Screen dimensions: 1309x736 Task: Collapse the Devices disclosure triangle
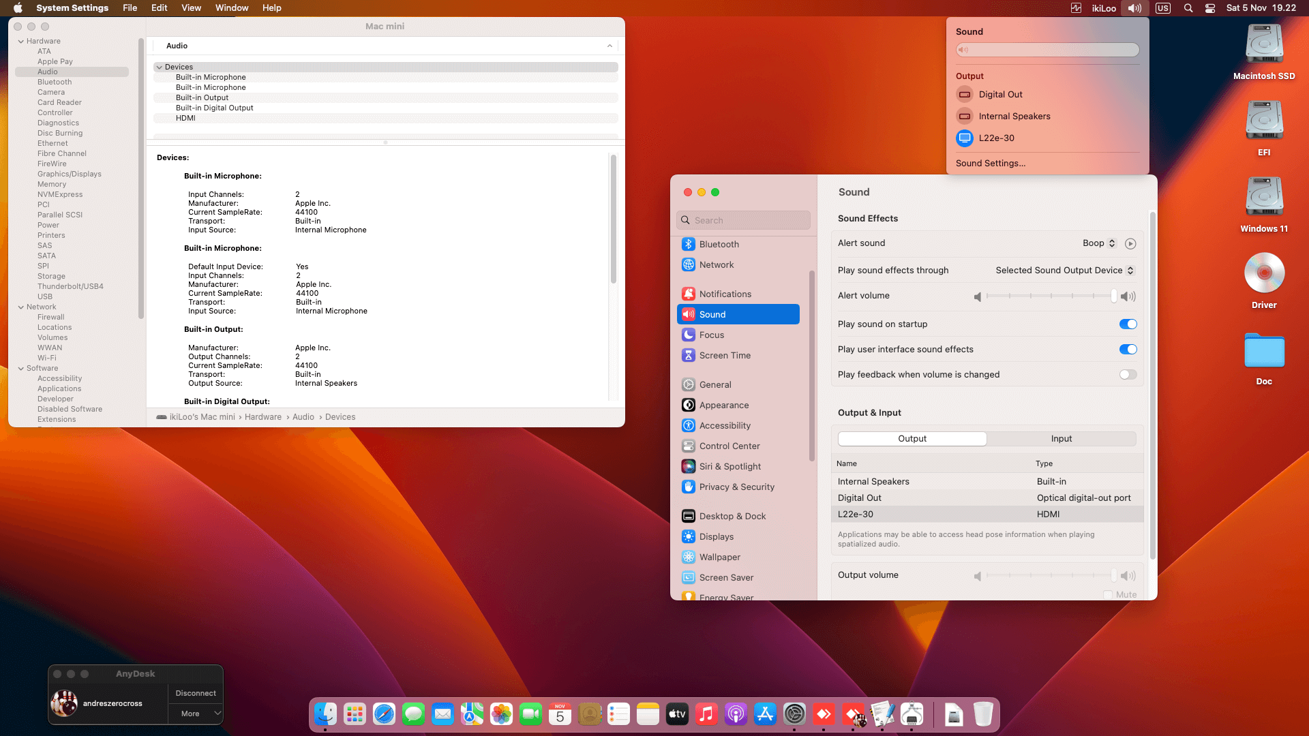click(159, 67)
